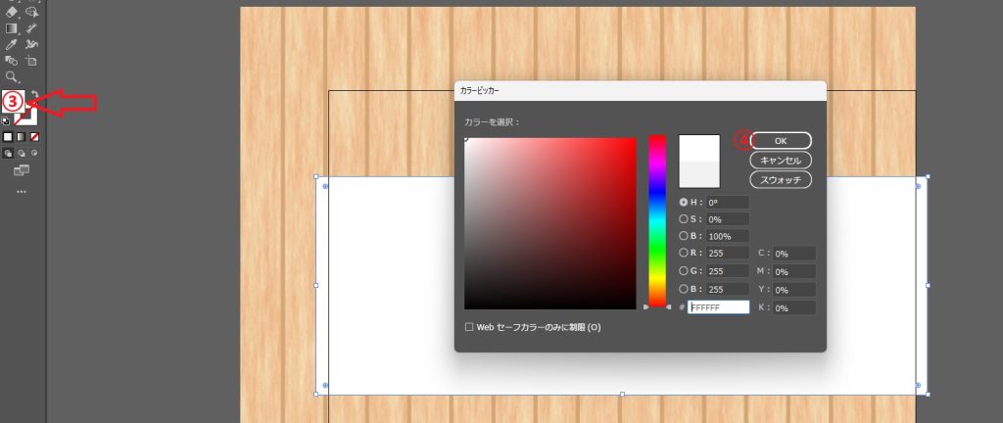Image resolution: width=1003 pixels, height=423 pixels.
Task: Select the S (saturation) radio button
Action: click(684, 219)
